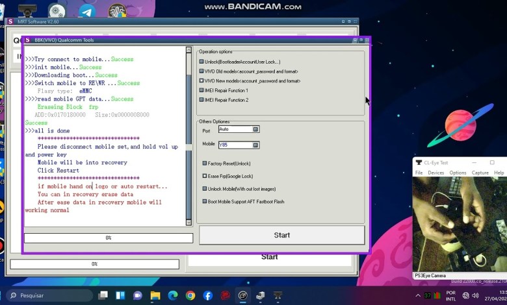Image resolution: width=507 pixels, height=305 pixels.
Task: Open the Capture menu in CL-Eye Test
Action: coord(480,173)
